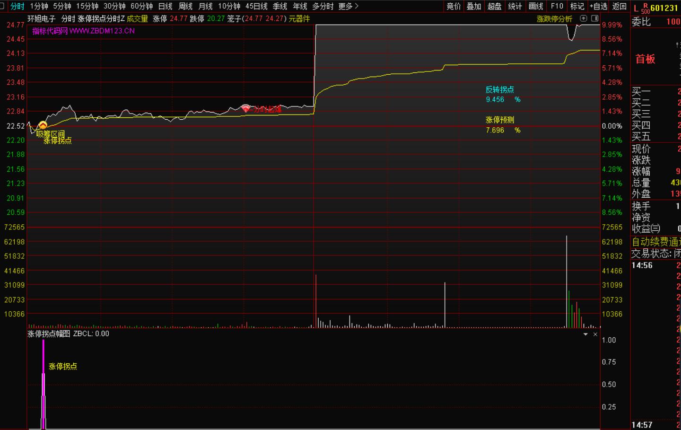Add stock via +自选 button
The height and width of the screenshot is (430, 681).
pyautogui.click(x=598, y=6)
